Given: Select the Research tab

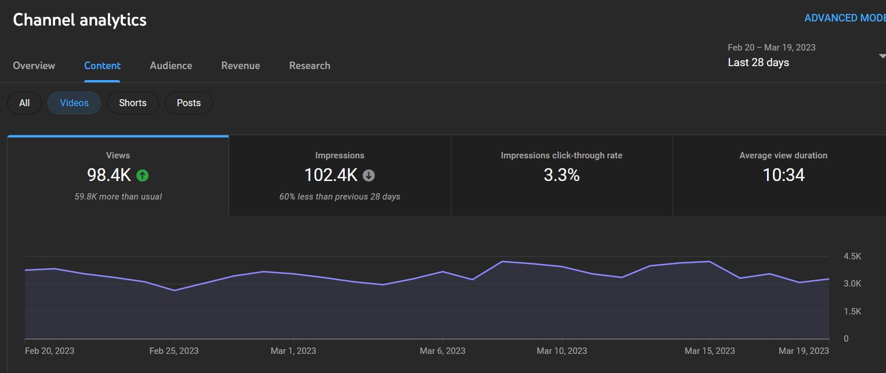Looking at the screenshot, I should 309,66.
